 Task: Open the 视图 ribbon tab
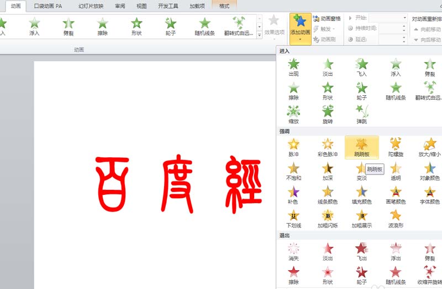pyautogui.click(x=141, y=6)
